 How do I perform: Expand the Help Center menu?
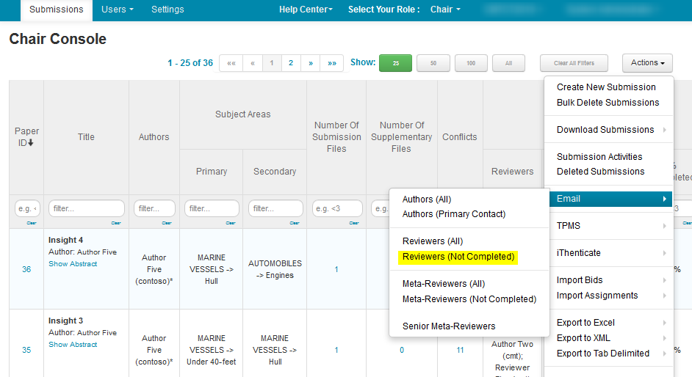pos(306,10)
